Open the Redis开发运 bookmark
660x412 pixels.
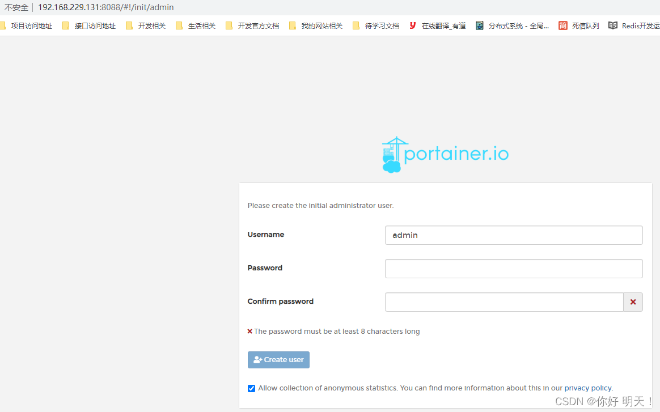pos(634,26)
